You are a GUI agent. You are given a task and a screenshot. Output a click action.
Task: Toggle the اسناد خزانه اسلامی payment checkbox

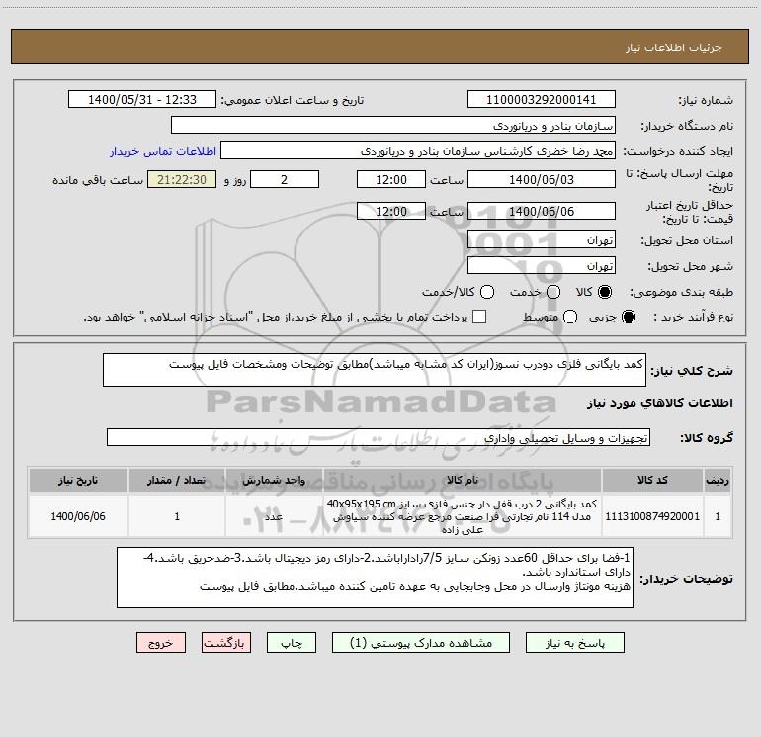pos(479,317)
